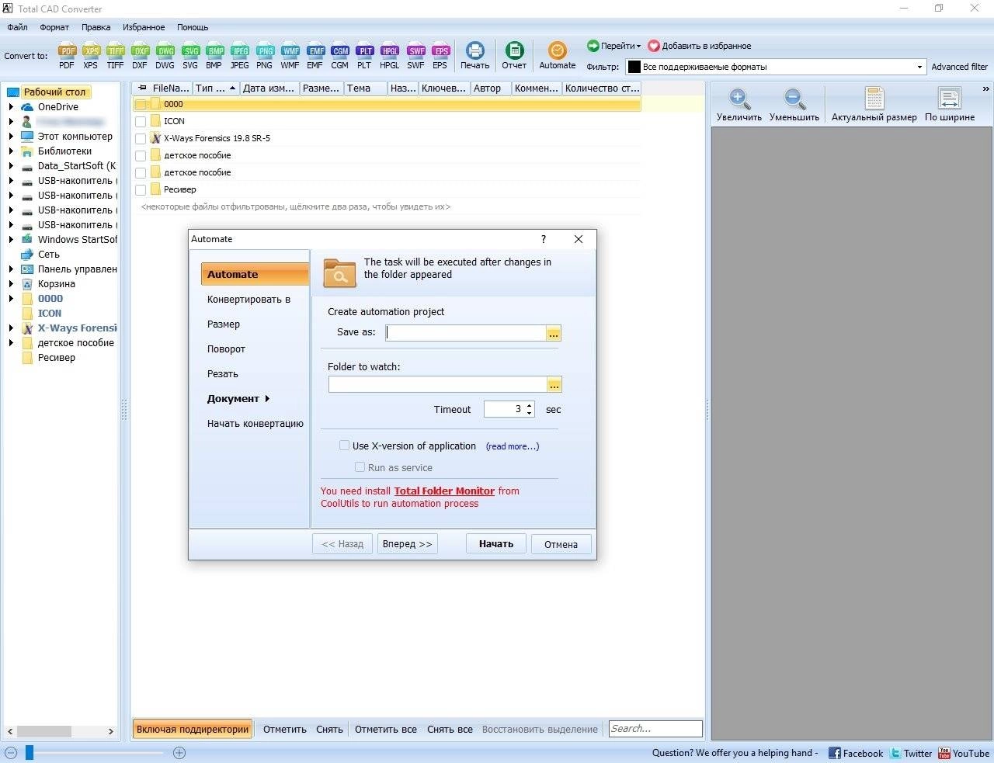
Task: Check the box for folder 0000
Action: click(x=141, y=104)
